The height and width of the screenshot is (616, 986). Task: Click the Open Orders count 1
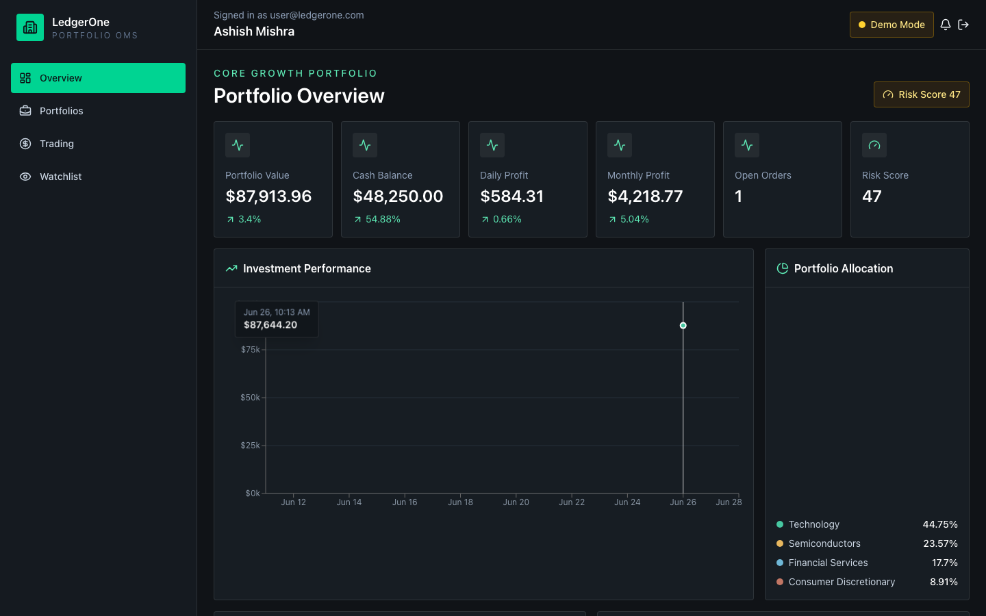point(739,196)
